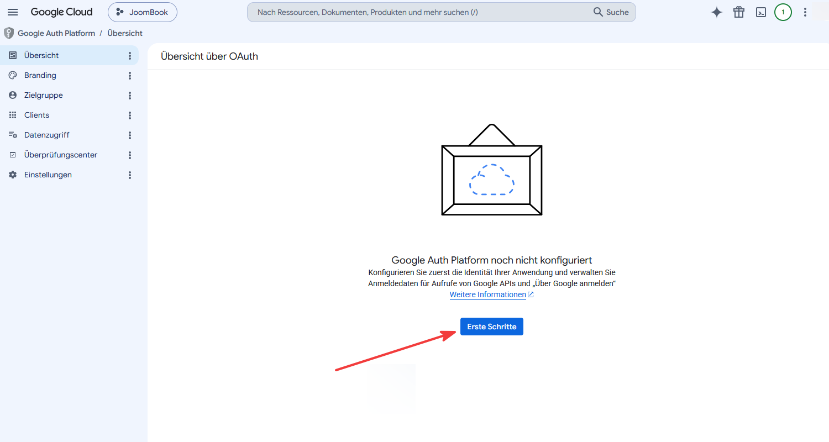Screen dimensions: 829x442
Task: Open the three-dot menu next to Überprüfungscenter
Action: point(130,155)
